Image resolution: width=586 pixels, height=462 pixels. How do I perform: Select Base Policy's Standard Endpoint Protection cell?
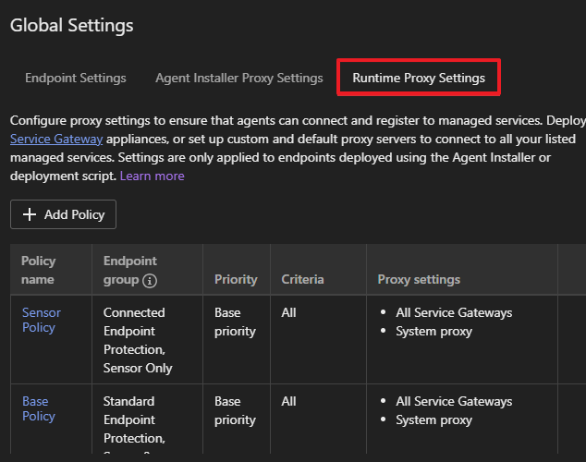click(134, 419)
